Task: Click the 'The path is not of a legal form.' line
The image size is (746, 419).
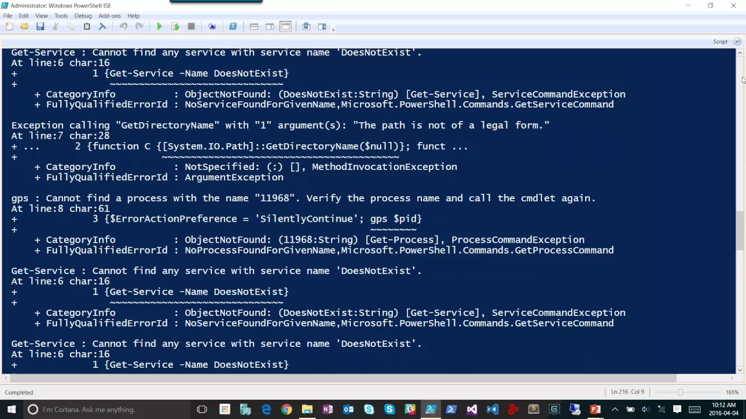Action: [280, 125]
